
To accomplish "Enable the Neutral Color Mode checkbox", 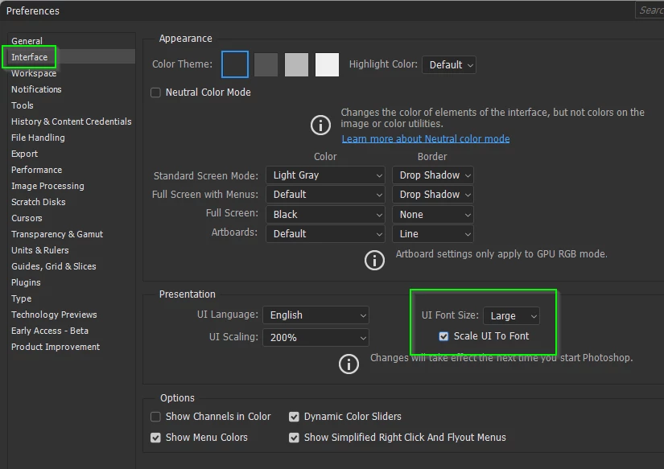I will [156, 93].
